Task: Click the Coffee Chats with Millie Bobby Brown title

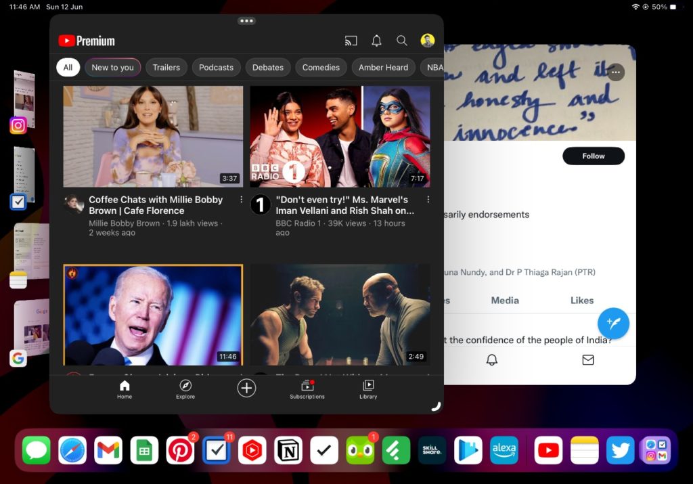Action: (156, 205)
